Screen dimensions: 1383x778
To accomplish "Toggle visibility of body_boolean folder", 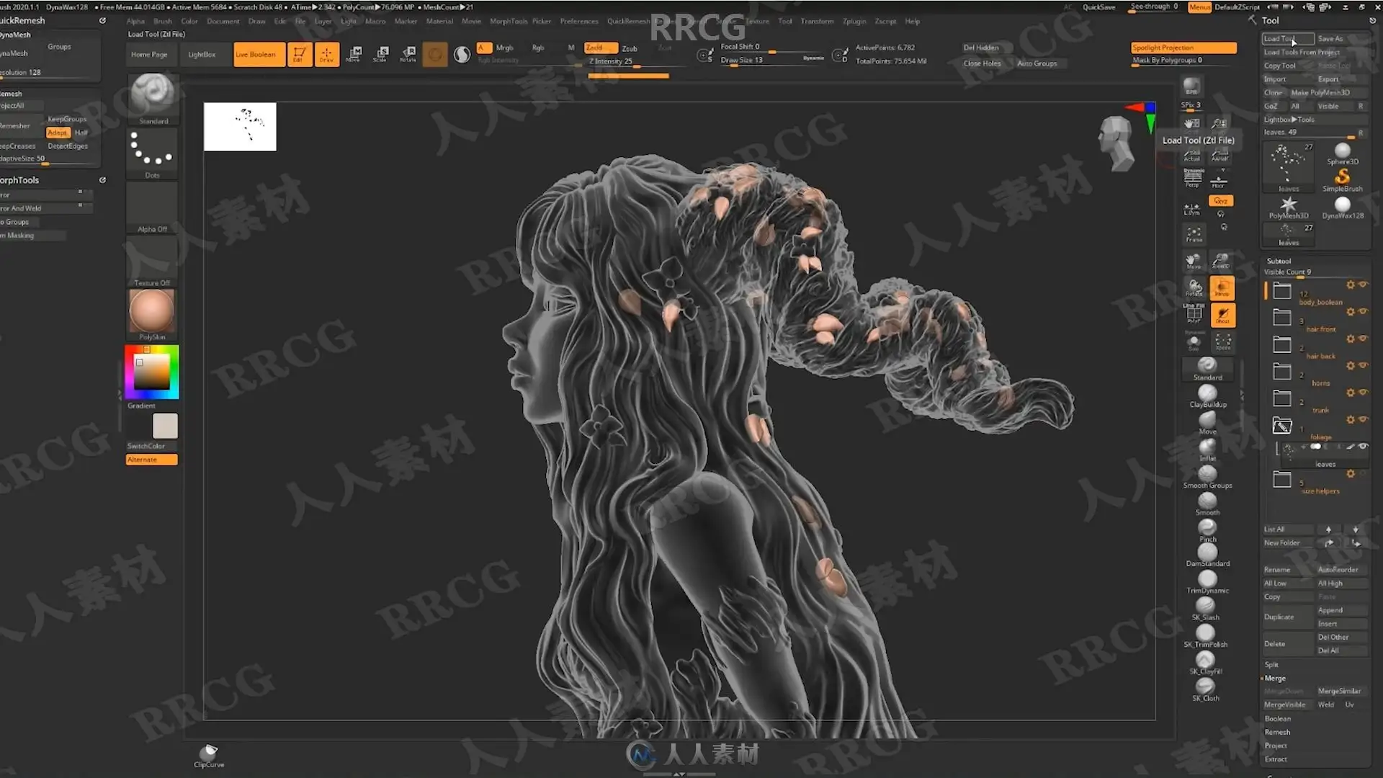I will coord(1363,285).
